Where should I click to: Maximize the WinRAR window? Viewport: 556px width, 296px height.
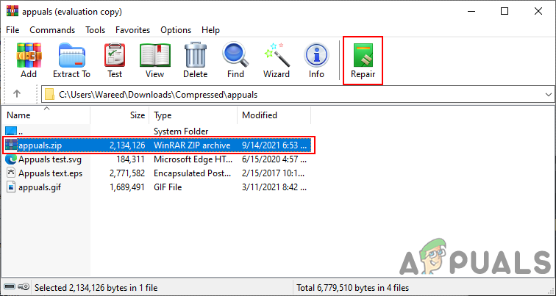click(505, 11)
